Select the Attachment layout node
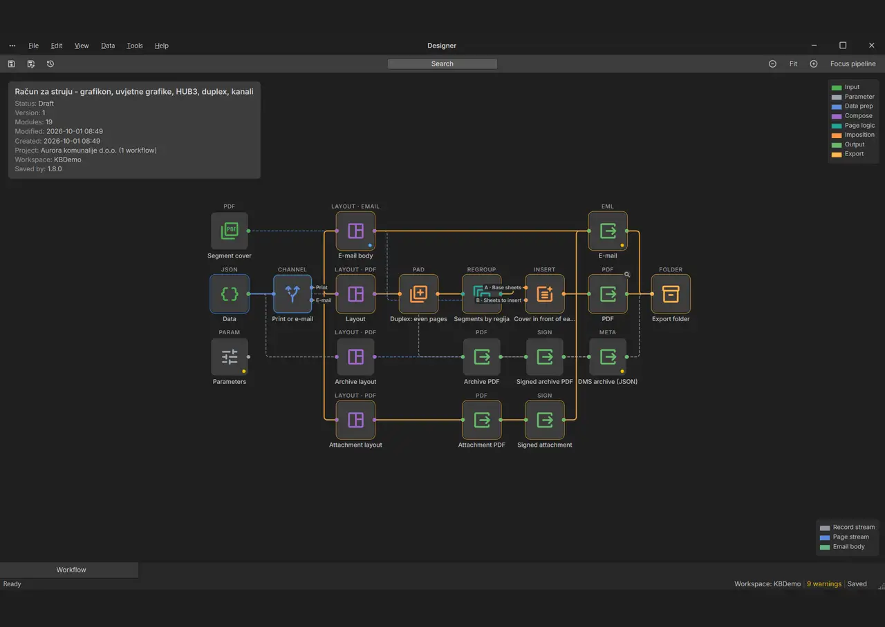The height and width of the screenshot is (627, 885). tap(355, 420)
